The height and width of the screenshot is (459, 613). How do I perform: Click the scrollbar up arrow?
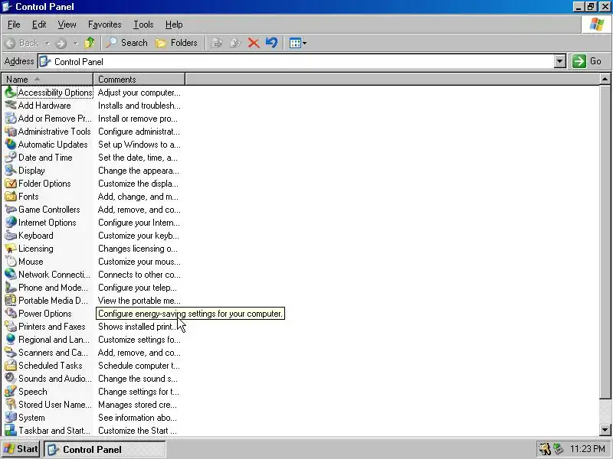605,80
